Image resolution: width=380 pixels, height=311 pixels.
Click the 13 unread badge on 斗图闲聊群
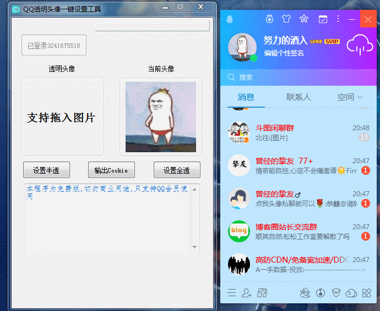point(364,137)
